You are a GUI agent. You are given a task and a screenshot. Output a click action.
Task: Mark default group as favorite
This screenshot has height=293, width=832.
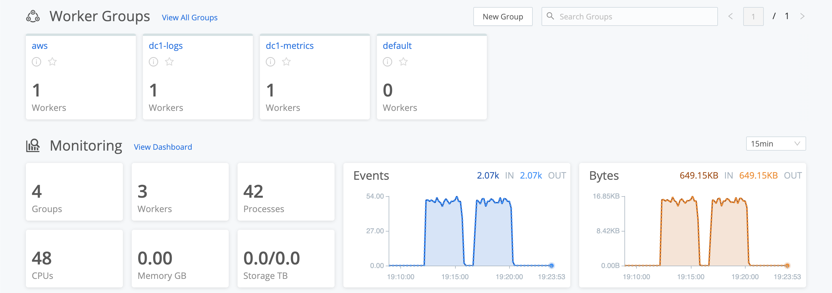403,62
